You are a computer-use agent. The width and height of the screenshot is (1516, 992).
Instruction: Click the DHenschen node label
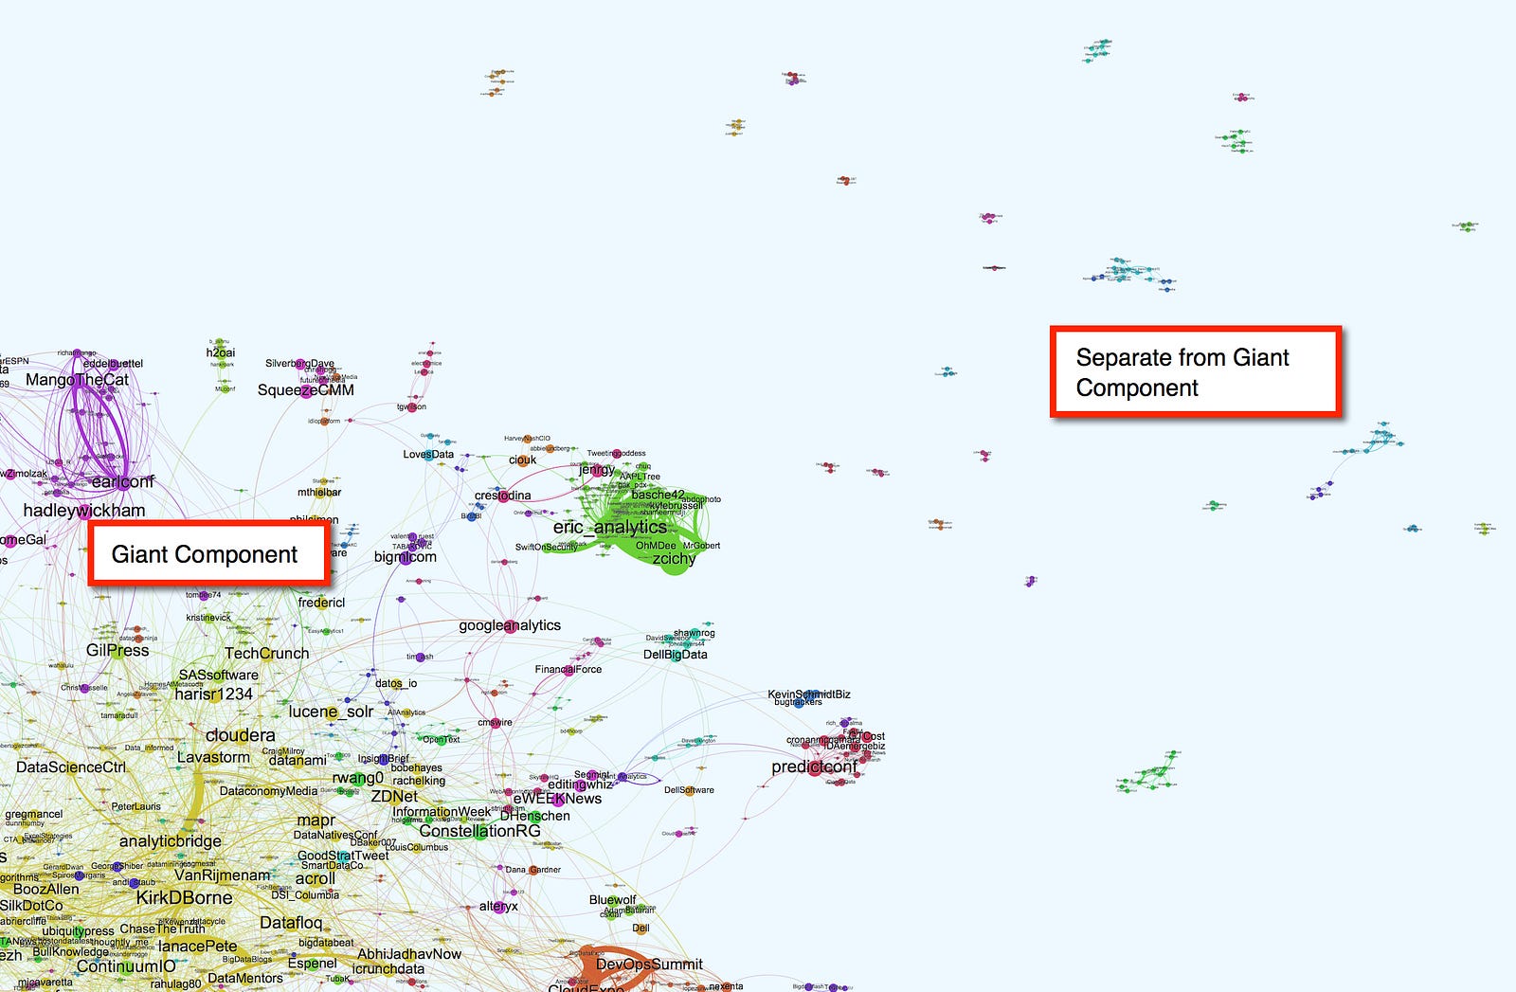tap(535, 816)
